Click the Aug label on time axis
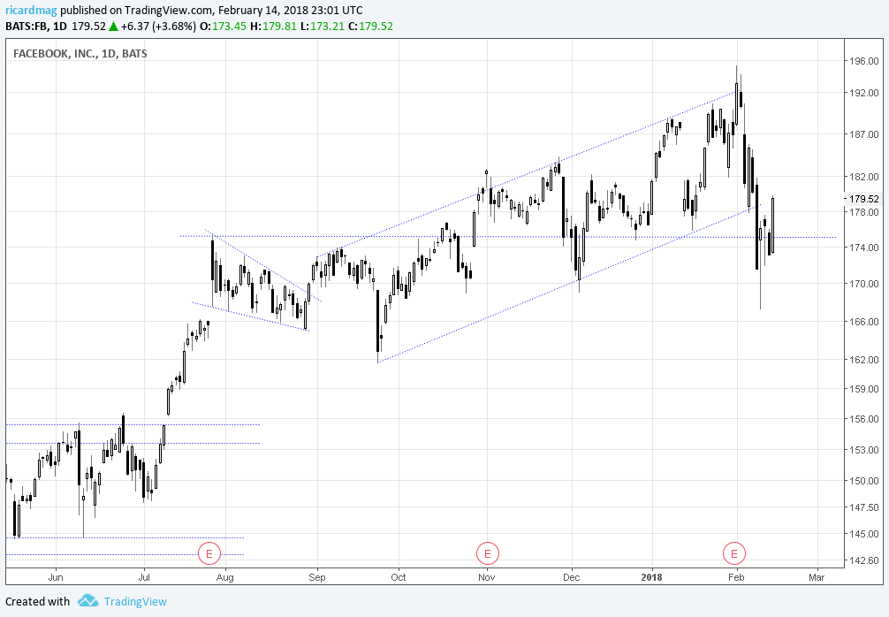The height and width of the screenshot is (617, 889). point(225,577)
